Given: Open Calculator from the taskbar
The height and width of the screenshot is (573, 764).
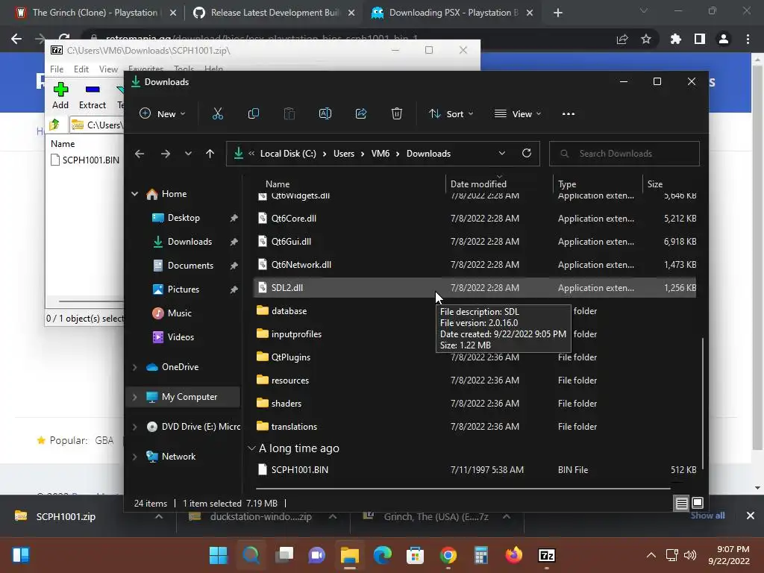Looking at the screenshot, I should [x=481, y=555].
